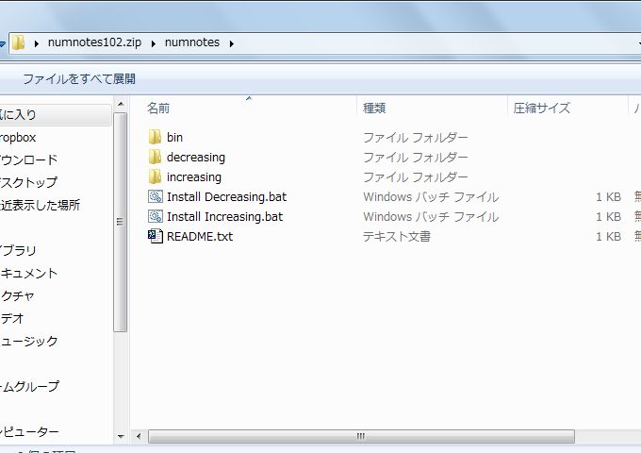Sort by the 種類 column header
The image size is (641, 453).
pos(374,108)
